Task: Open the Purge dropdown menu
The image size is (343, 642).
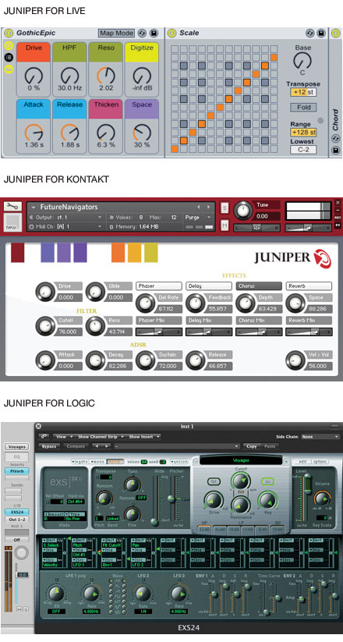Action: [x=198, y=217]
